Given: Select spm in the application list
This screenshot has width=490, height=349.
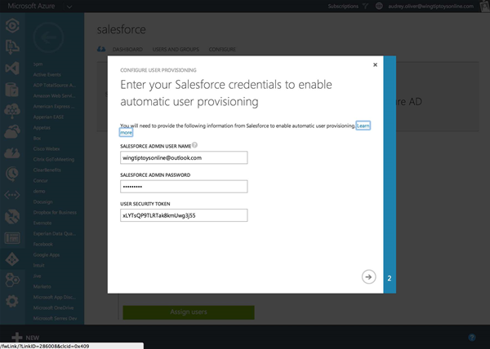Looking at the screenshot, I should pyautogui.click(x=38, y=64).
